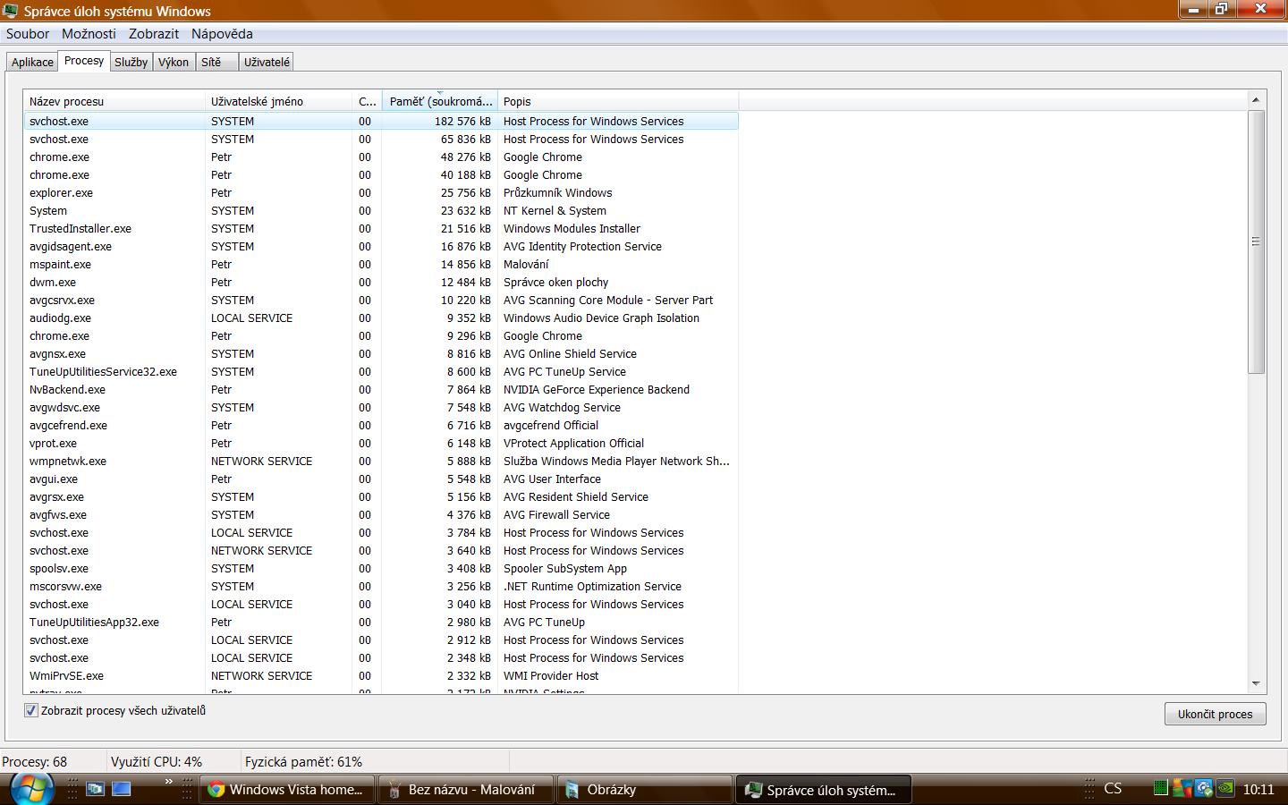Click the CS language indicator
The height and width of the screenshot is (805, 1288).
1113,789
